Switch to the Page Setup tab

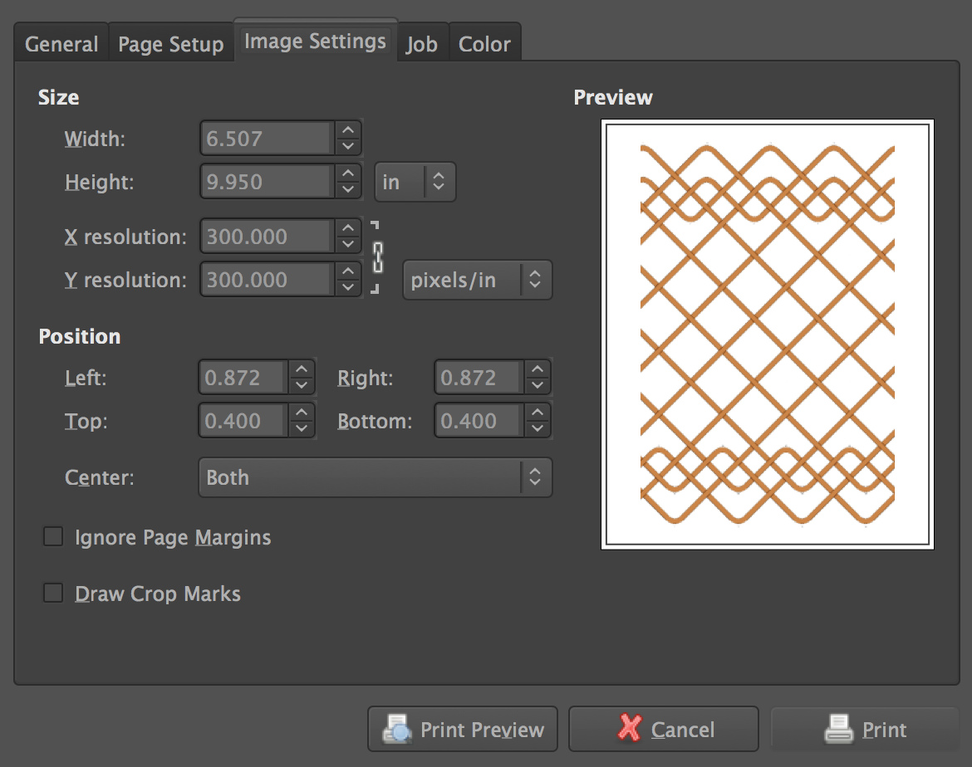[x=170, y=44]
